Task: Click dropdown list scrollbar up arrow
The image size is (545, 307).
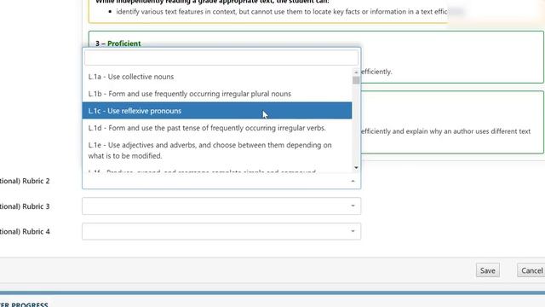Action: point(356,72)
